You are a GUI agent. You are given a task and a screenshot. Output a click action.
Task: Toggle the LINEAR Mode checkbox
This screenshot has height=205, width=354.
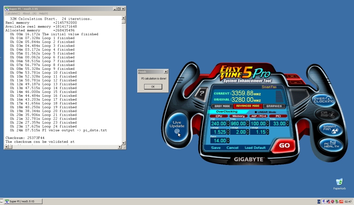point(256,112)
